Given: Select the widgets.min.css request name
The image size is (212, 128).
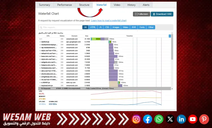Looking at the screenshot, I should pyautogui.click(x=49, y=62).
